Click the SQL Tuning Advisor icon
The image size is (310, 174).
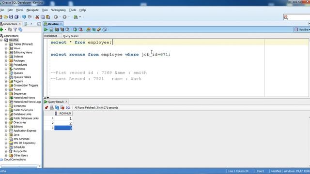pos(68,29)
